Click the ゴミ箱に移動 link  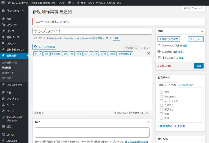(164, 66)
